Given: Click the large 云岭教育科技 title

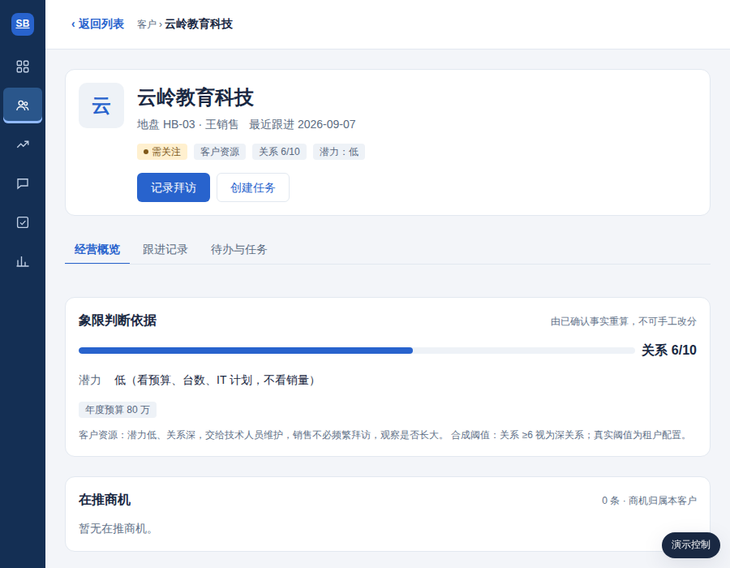Looking at the screenshot, I should 195,97.
